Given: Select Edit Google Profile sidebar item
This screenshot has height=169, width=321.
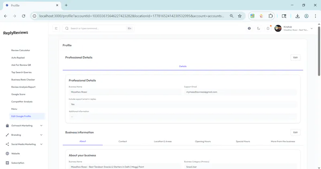Looking at the screenshot, I should coord(27,116).
